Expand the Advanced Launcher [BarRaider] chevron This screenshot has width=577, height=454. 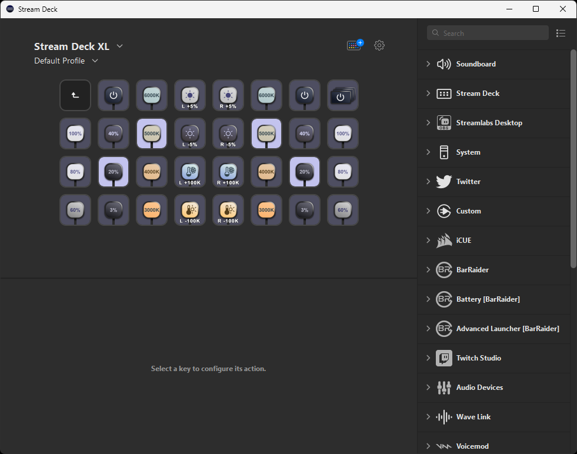(428, 329)
